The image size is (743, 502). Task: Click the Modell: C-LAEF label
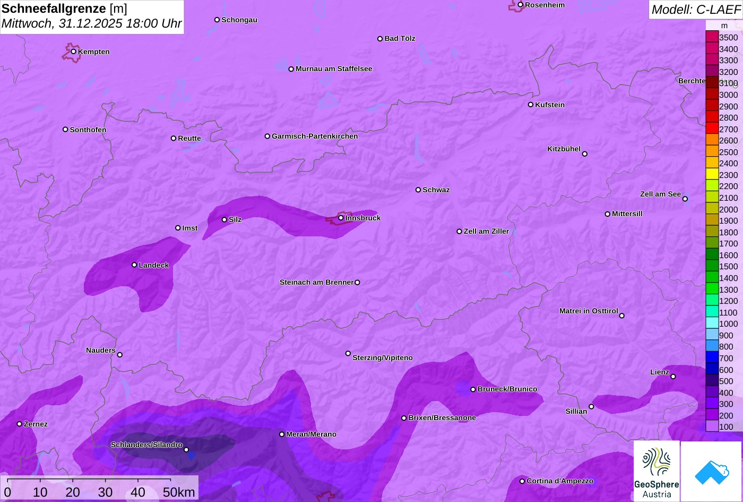pyautogui.click(x=695, y=10)
